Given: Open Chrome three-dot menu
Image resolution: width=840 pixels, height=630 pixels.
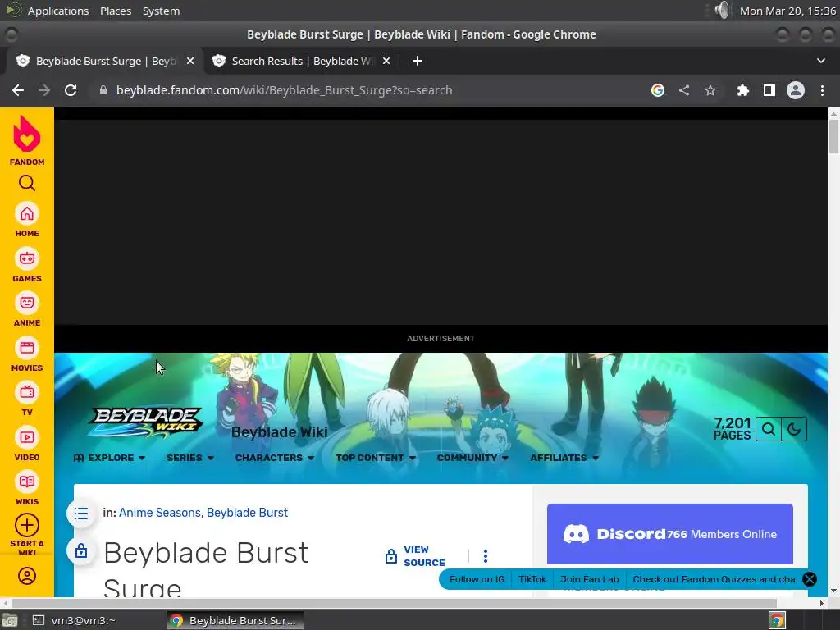Looking at the screenshot, I should pos(822,90).
